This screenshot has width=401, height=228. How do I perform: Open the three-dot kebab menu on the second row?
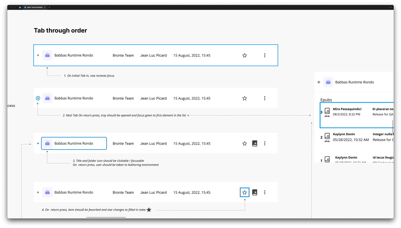click(x=265, y=98)
